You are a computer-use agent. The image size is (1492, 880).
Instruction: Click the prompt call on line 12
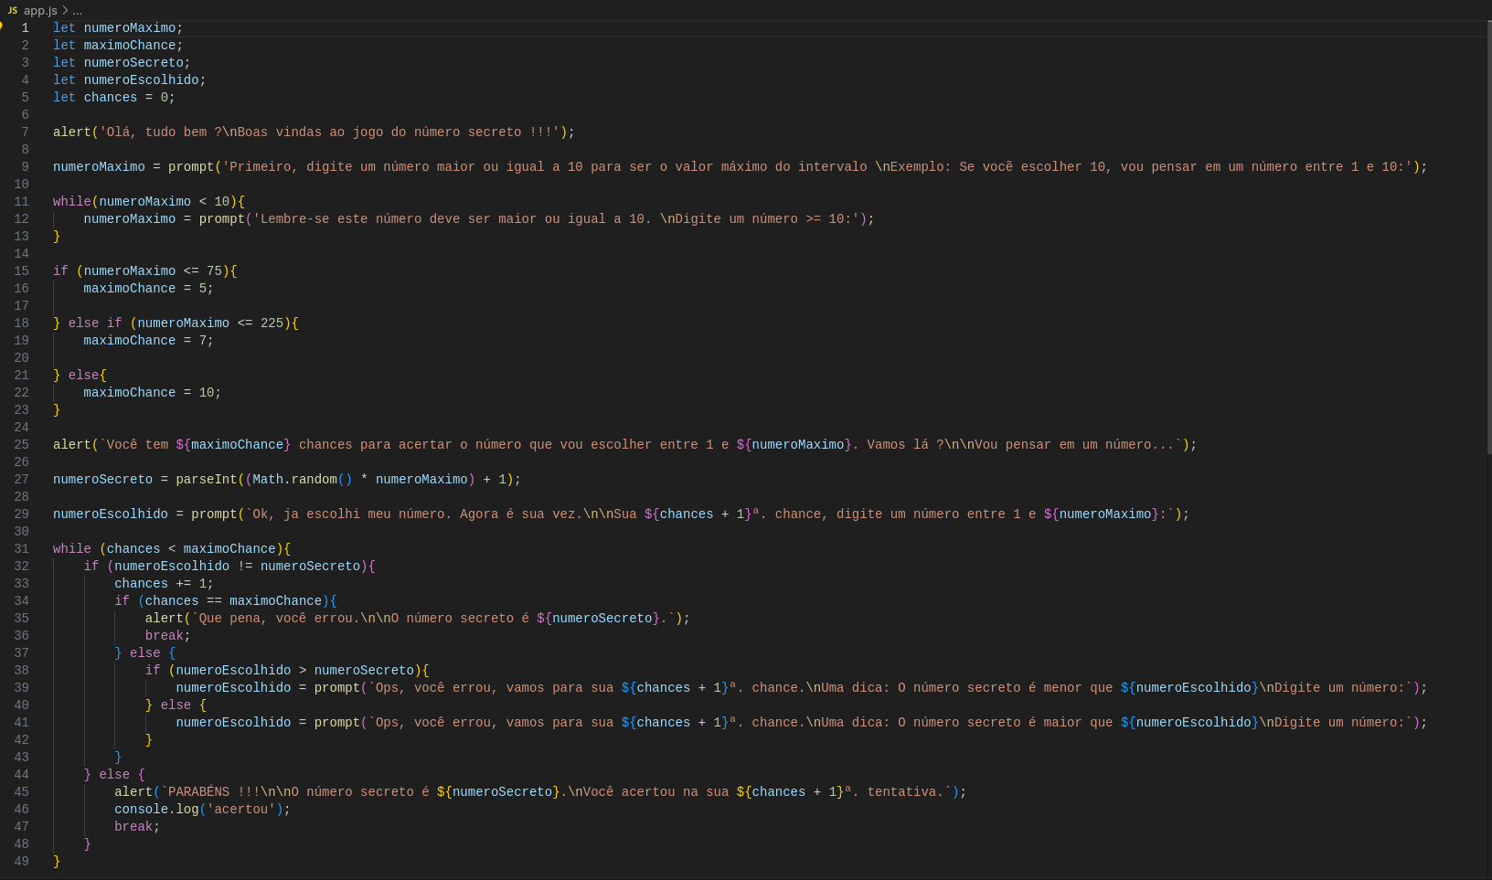[222, 219]
